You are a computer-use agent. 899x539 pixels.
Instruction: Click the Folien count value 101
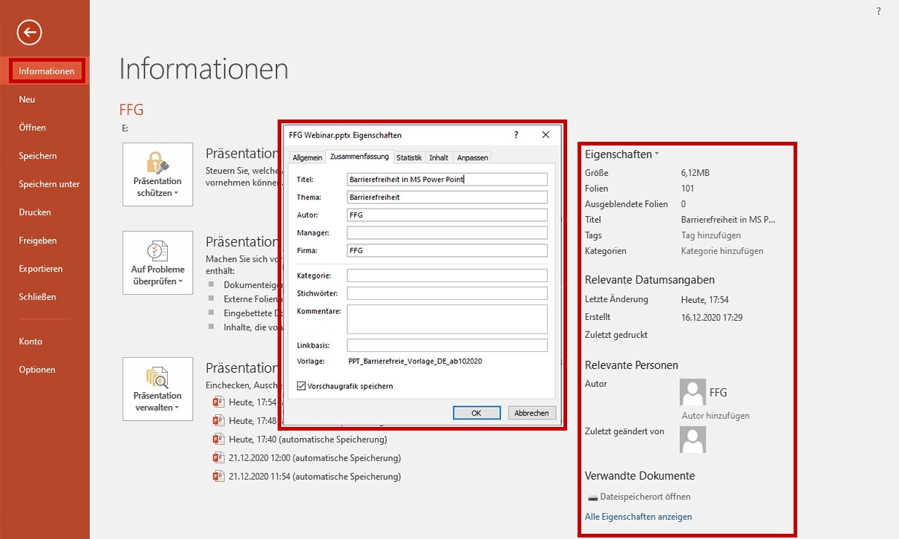[x=688, y=189]
